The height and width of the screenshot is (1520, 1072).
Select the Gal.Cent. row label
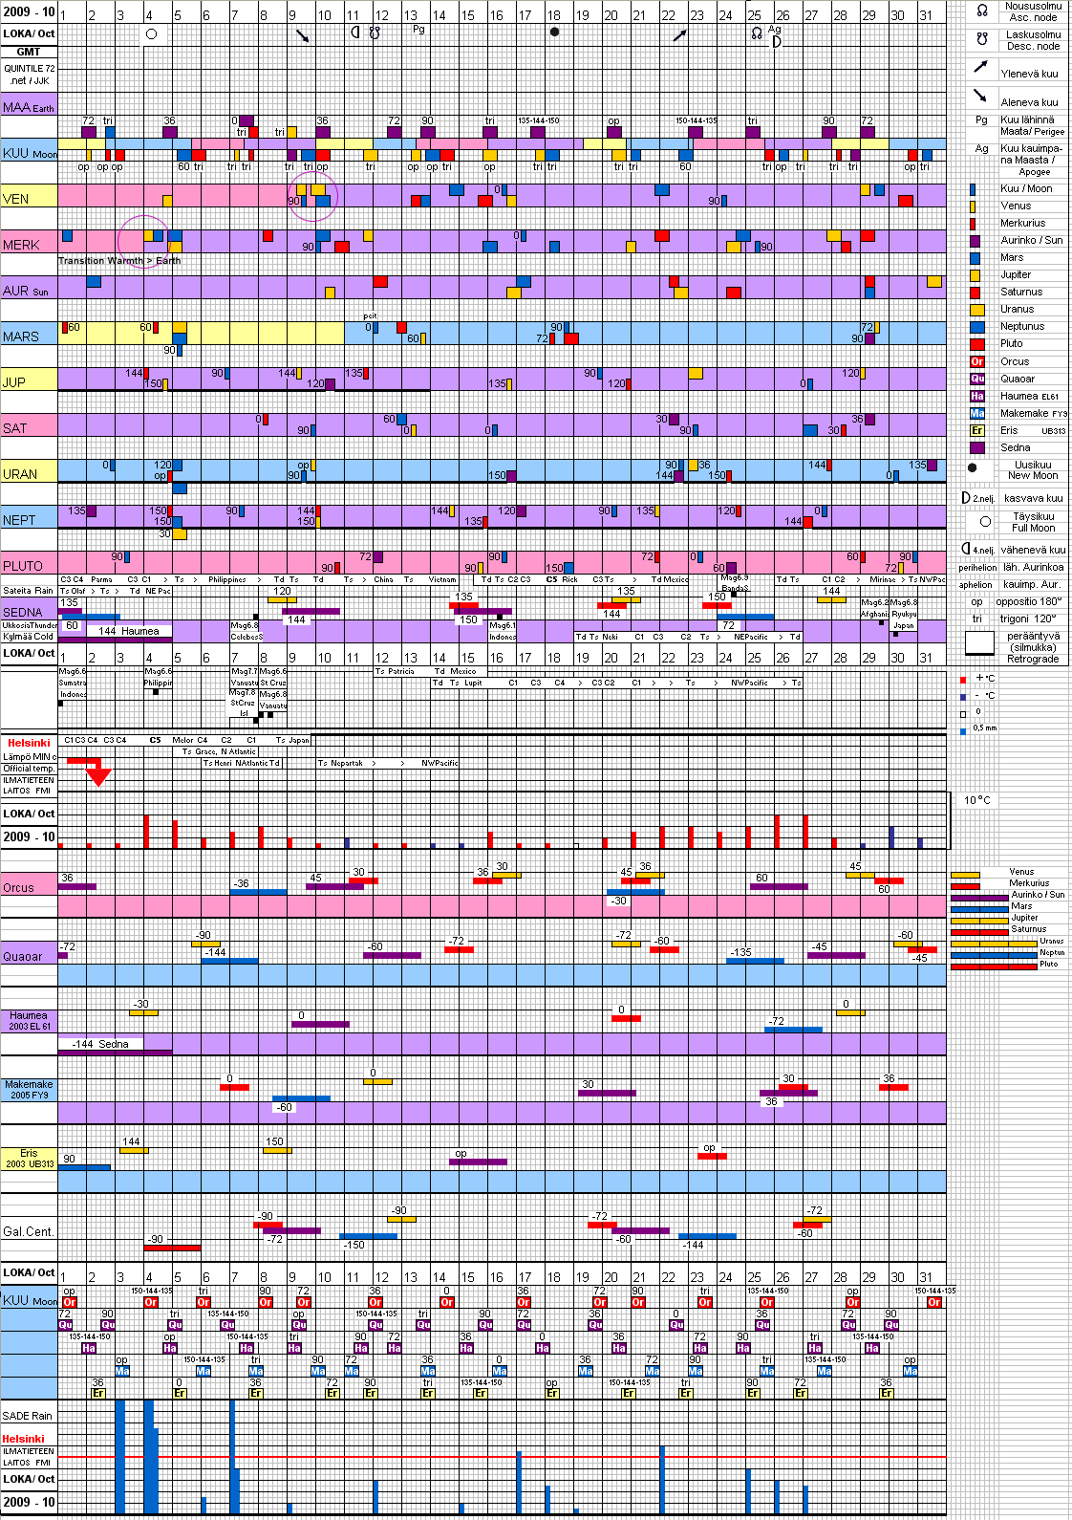[28, 1231]
